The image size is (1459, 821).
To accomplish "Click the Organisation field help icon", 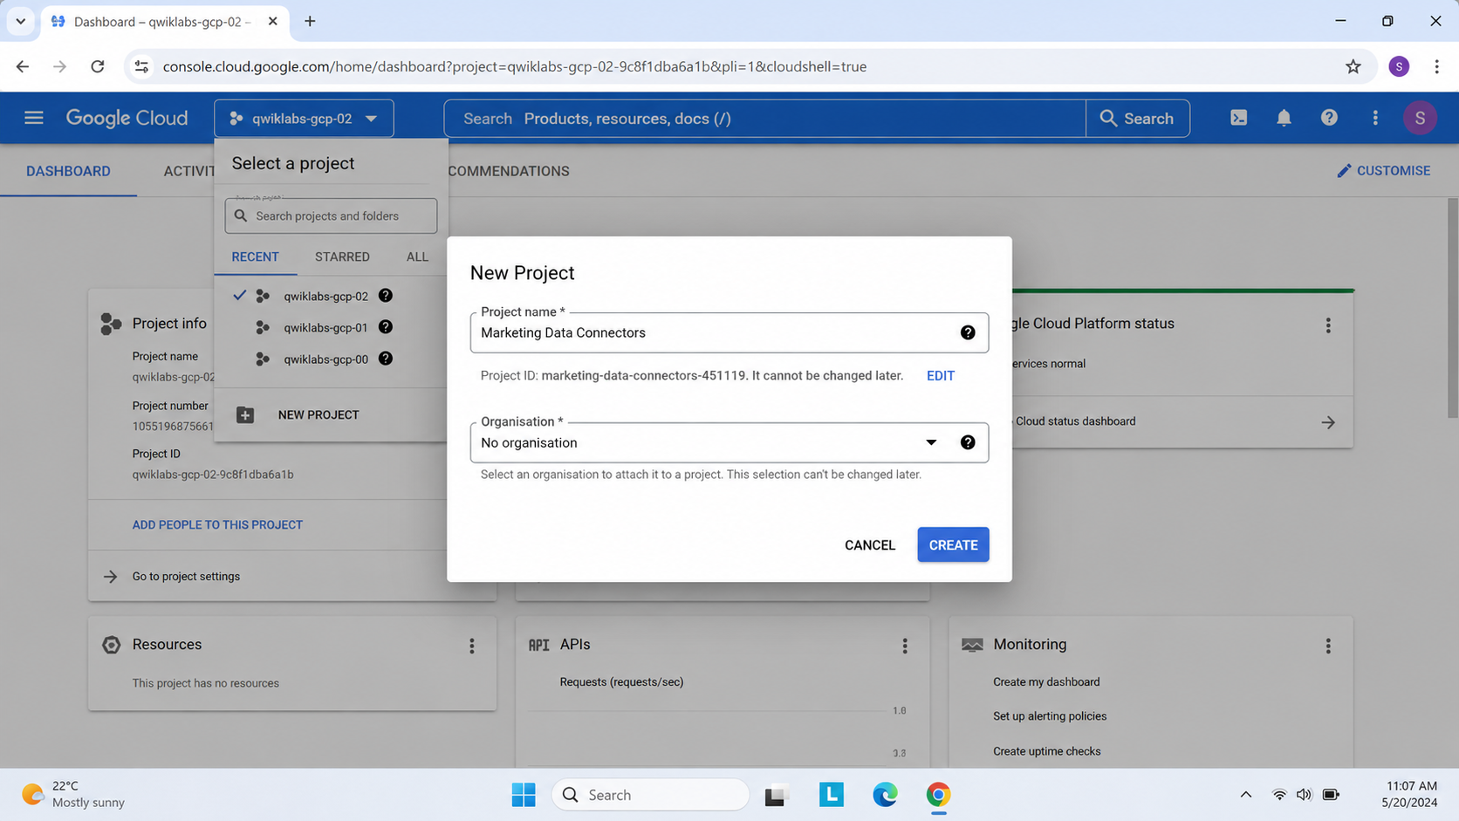I will tap(968, 442).
